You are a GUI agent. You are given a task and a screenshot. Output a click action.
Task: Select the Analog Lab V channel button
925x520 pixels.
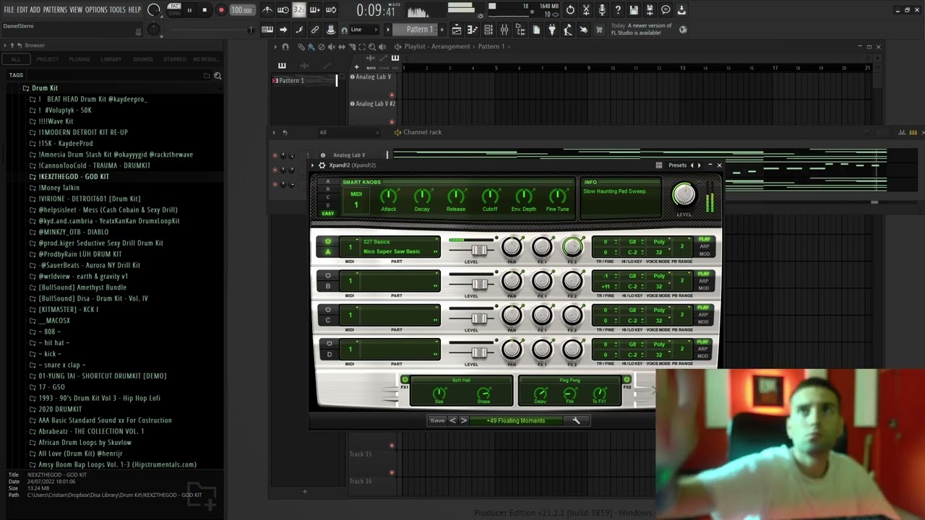349,155
